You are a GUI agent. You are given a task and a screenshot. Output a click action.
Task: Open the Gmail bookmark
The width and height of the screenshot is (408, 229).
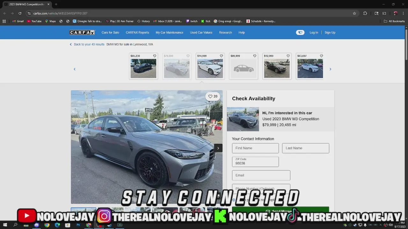click(x=18, y=21)
